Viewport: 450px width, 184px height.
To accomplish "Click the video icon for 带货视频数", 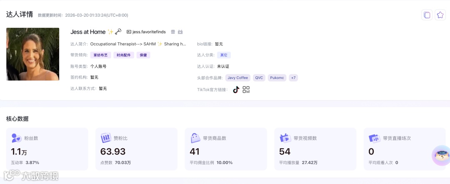I will (x=285, y=138).
